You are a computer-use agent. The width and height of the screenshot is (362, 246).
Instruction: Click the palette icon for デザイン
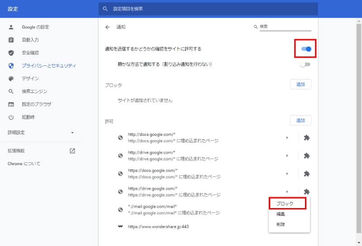click(11, 79)
